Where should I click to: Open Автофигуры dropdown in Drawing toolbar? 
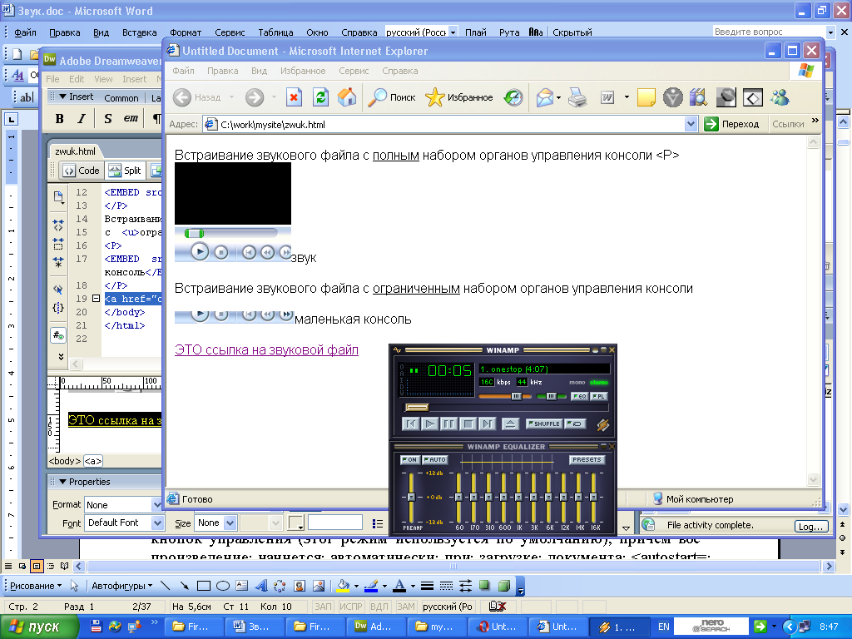pos(121,586)
